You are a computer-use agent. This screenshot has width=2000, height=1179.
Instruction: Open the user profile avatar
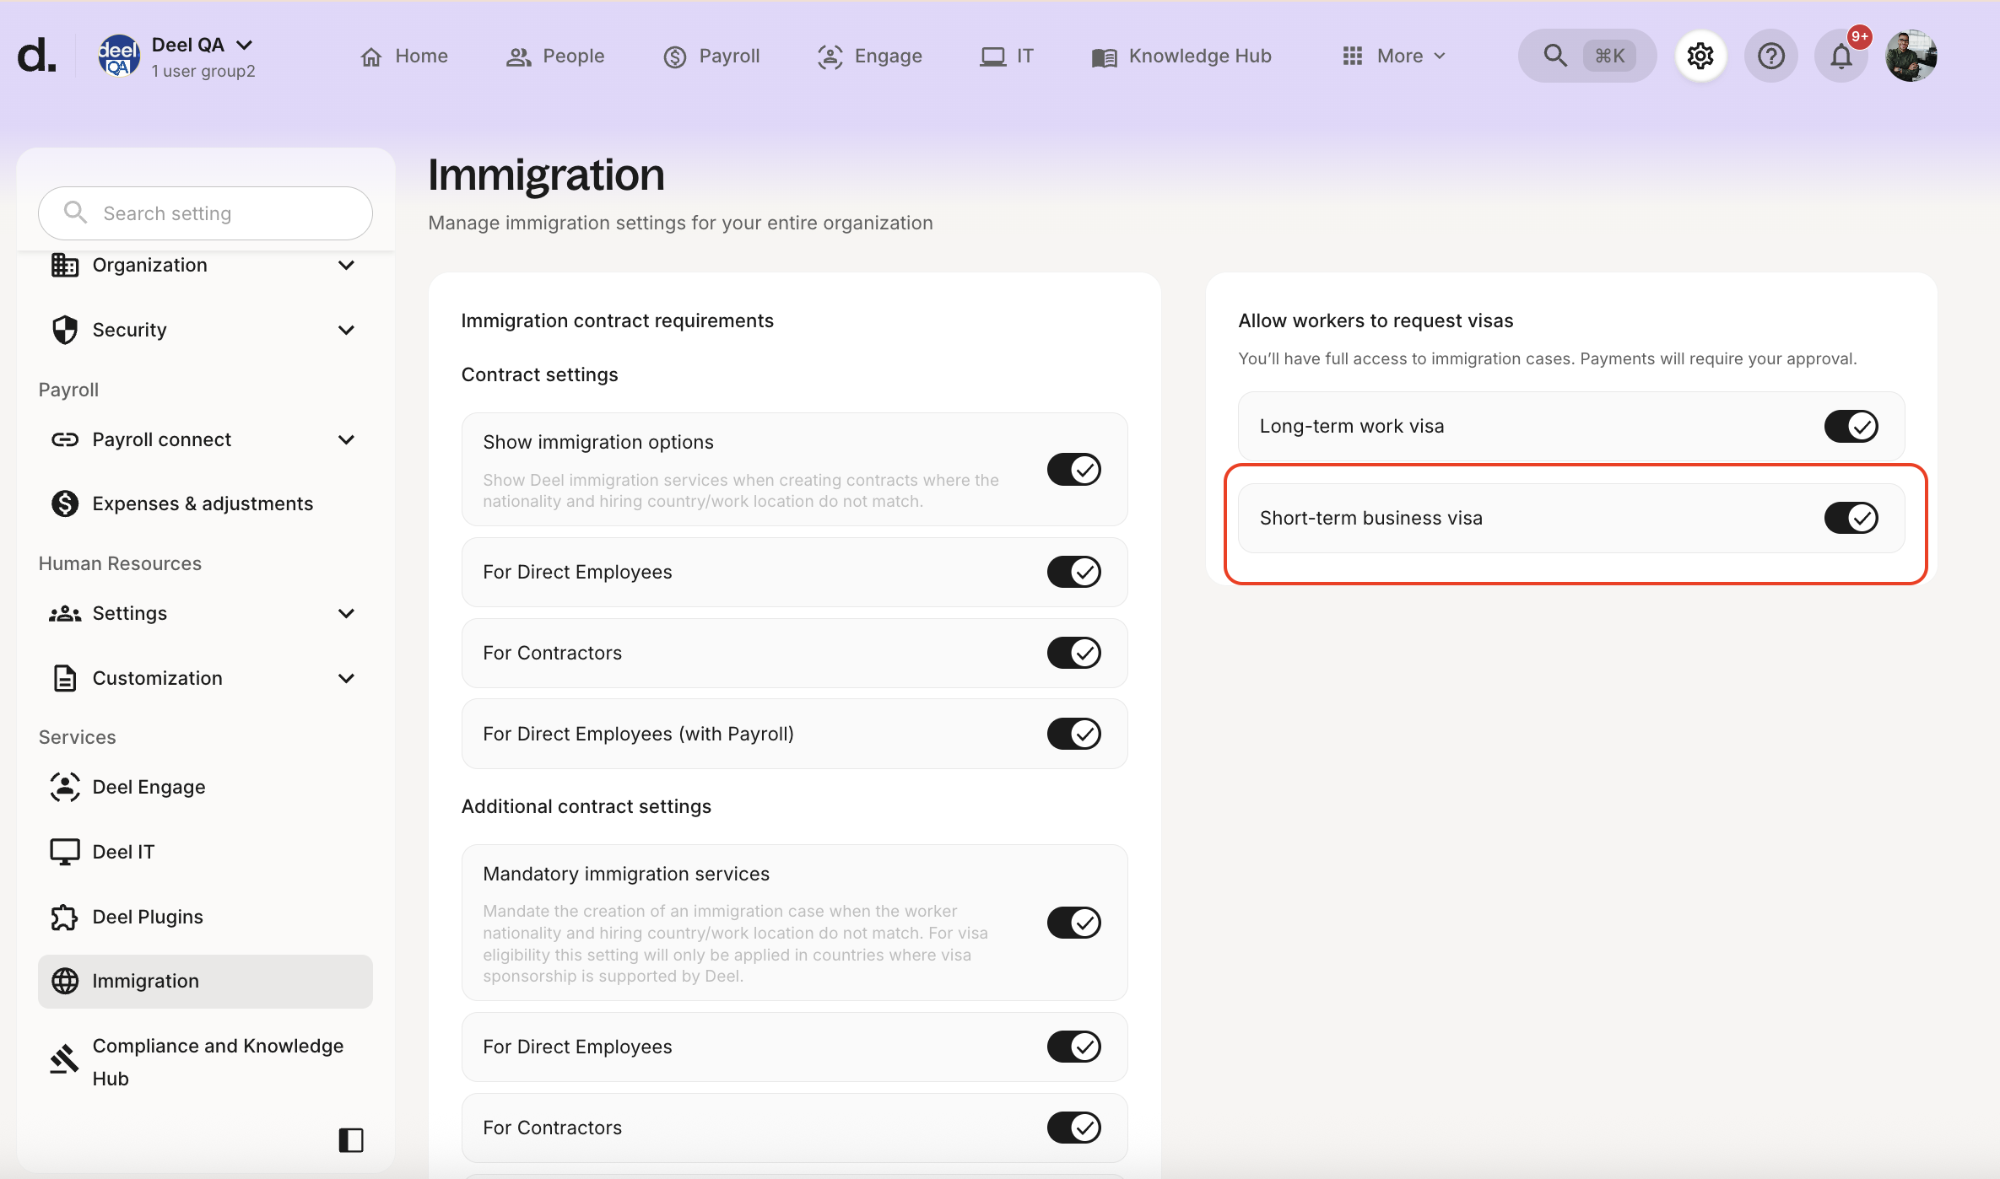click(1911, 56)
